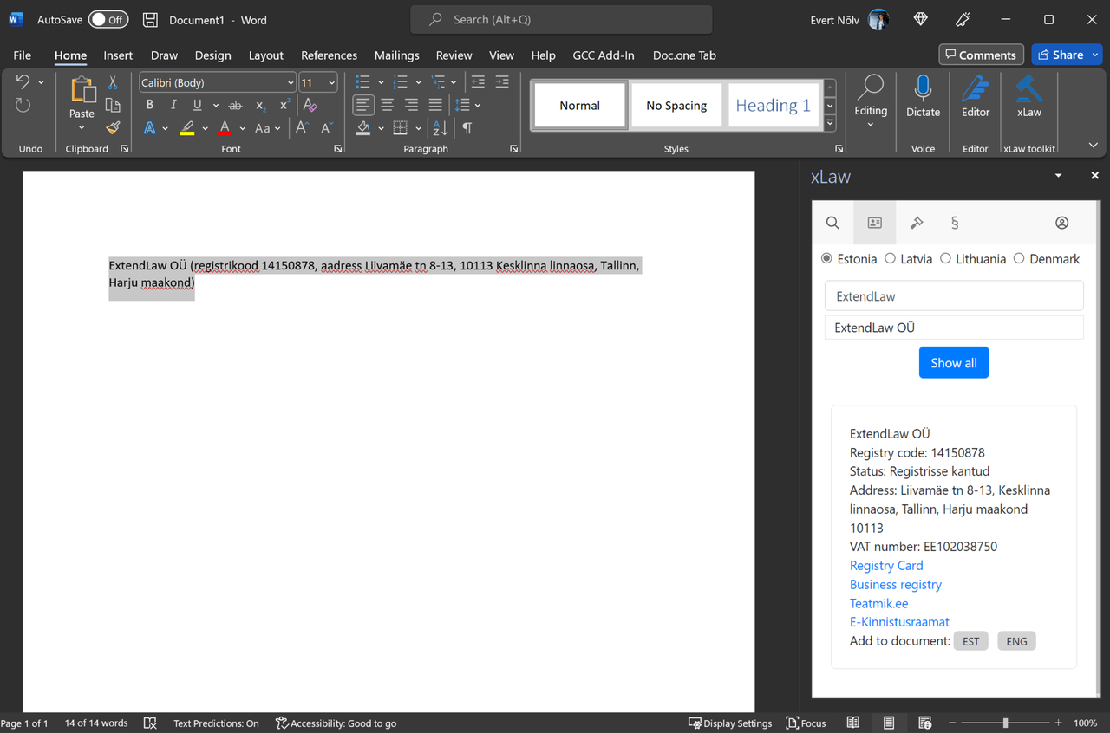Image resolution: width=1110 pixels, height=733 pixels.
Task: Open Editing dropdown
Action: [871, 101]
